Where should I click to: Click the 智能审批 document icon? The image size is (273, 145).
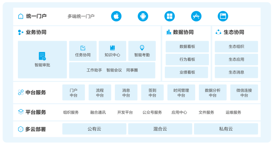(42, 56)
